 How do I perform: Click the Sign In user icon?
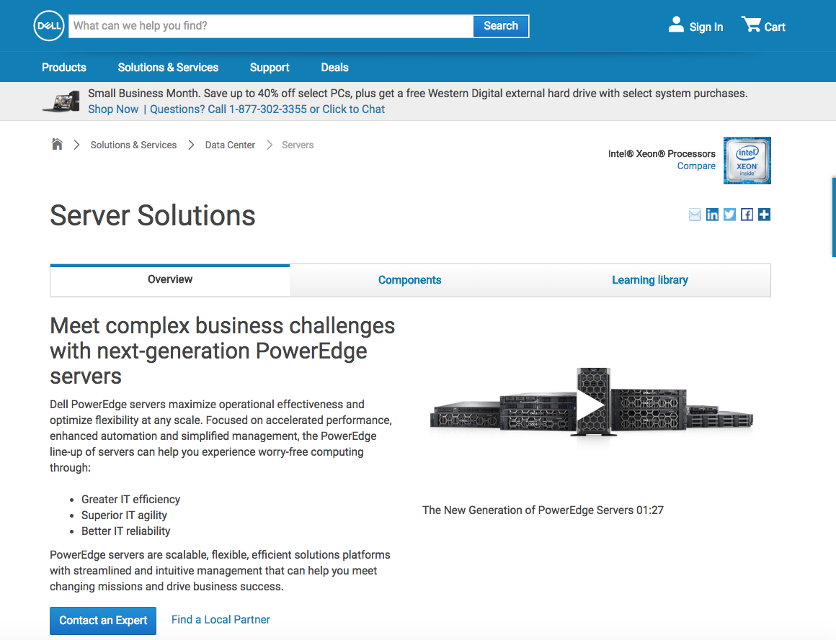click(676, 24)
